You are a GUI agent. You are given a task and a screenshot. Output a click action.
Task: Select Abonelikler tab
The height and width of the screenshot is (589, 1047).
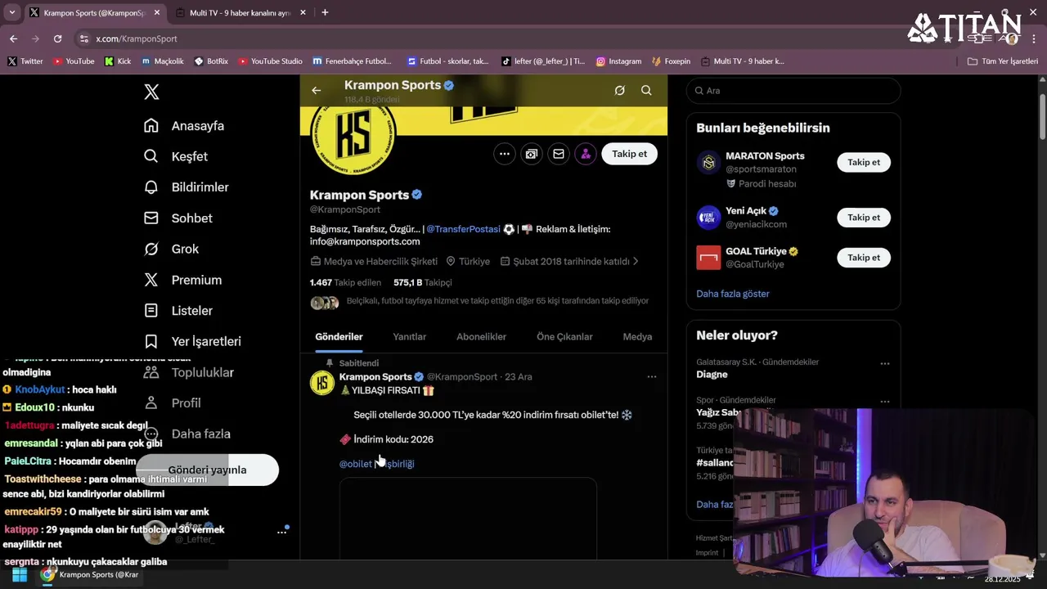pyautogui.click(x=481, y=336)
